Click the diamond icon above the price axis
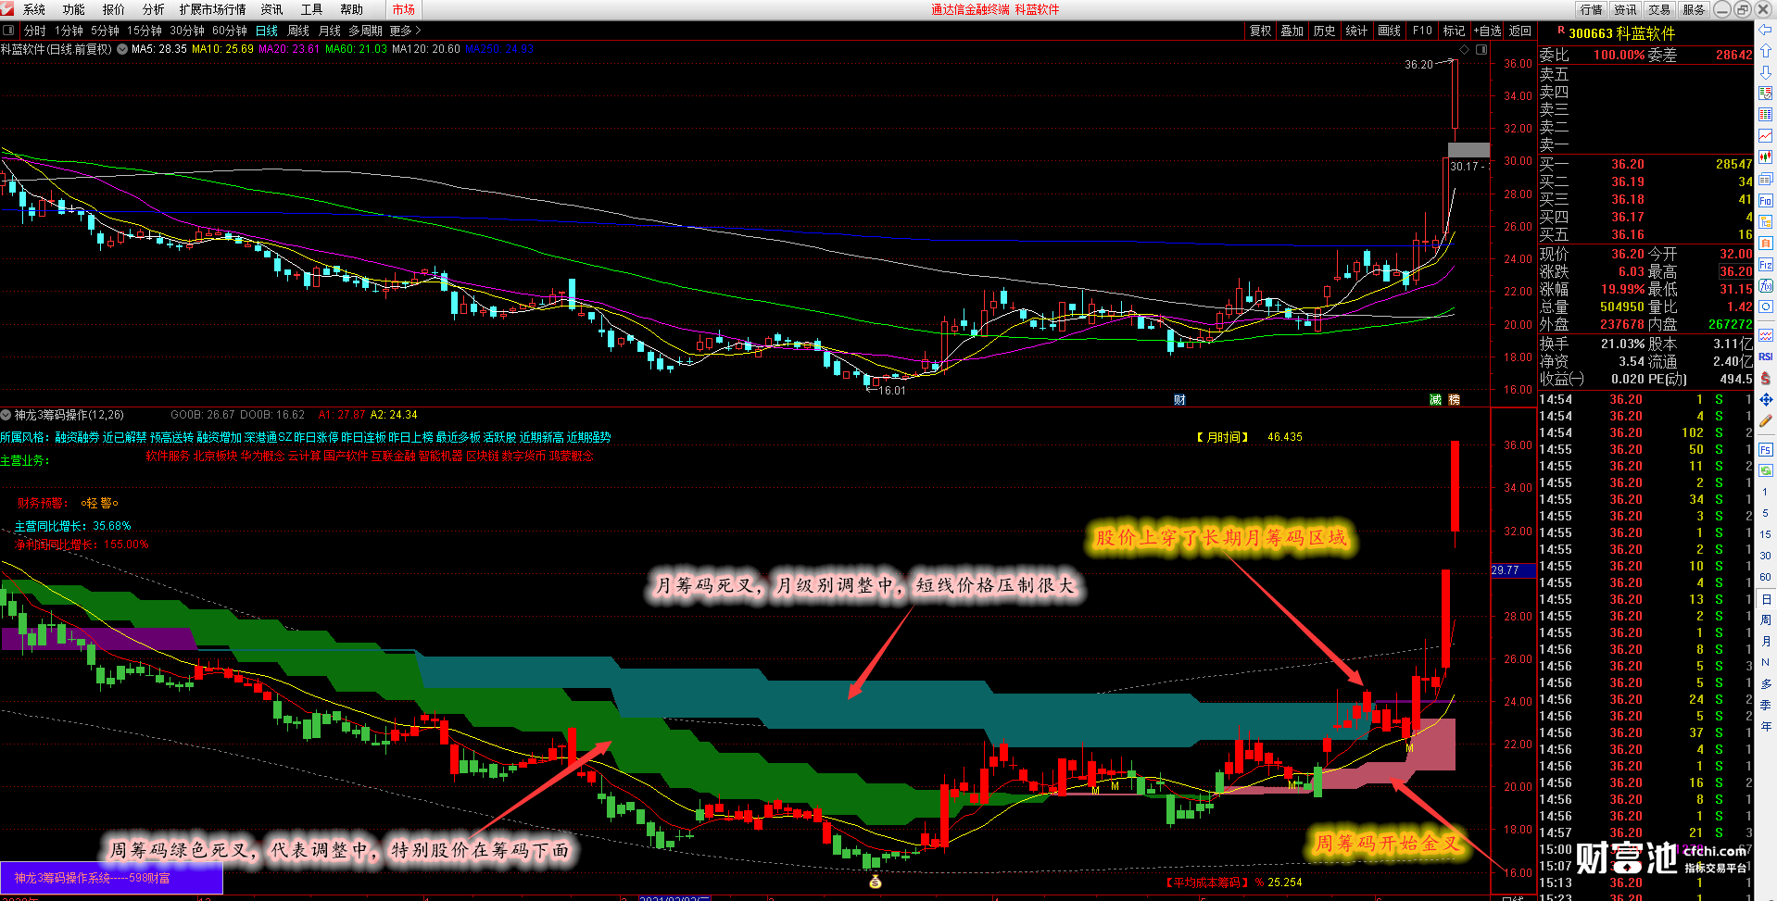The image size is (1777, 901). click(1464, 49)
